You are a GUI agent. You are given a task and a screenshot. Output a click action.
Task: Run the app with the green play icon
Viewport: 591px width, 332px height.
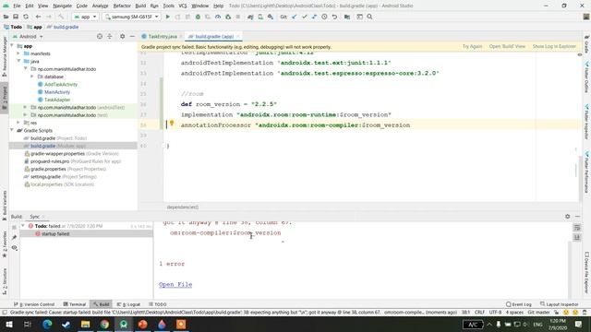168,17
